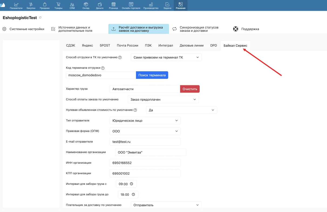
Task: Click the lifebuoy icon of Поддержка
Action: pyautogui.click(x=236, y=29)
